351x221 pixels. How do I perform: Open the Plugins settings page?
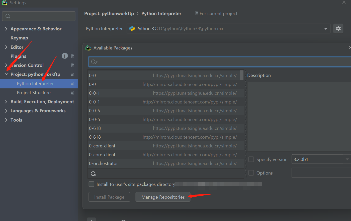coord(18,56)
